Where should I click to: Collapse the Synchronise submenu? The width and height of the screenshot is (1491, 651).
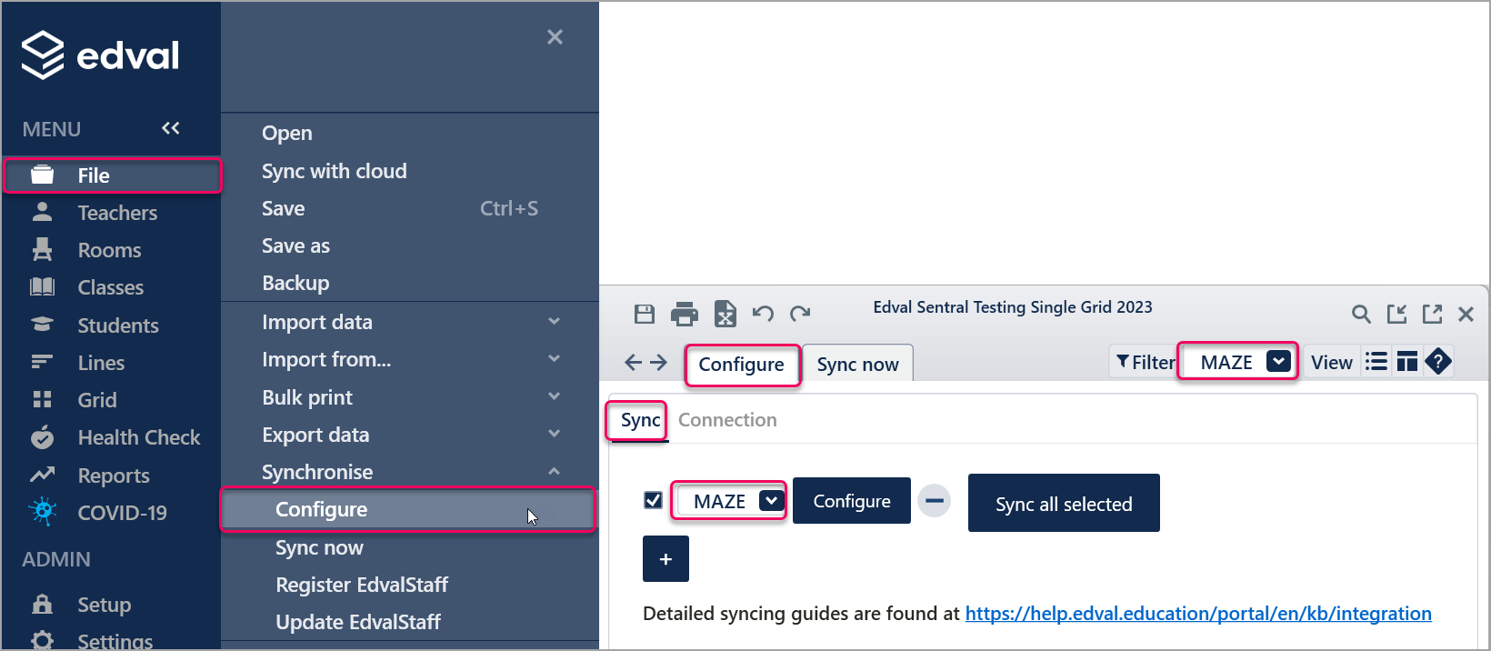point(554,472)
